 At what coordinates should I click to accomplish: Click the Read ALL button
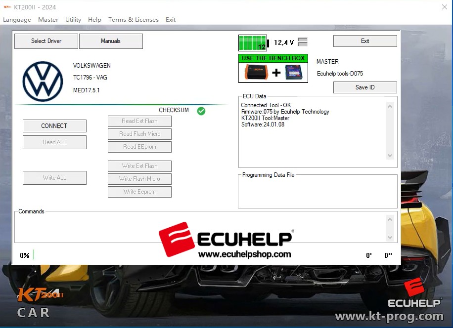click(x=54, y=142)
